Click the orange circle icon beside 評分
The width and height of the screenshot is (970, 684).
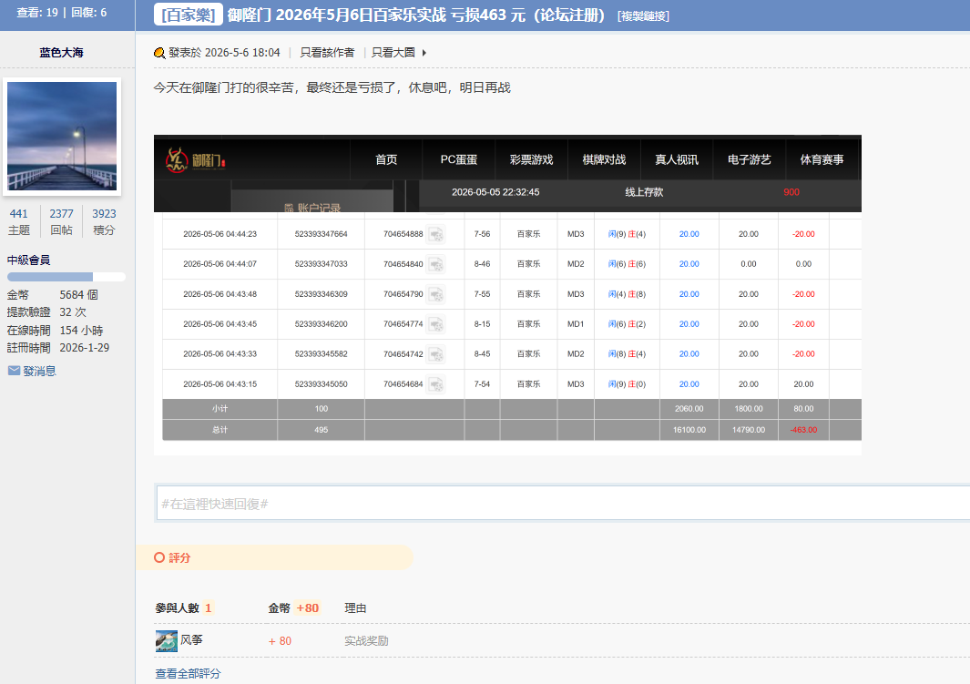click(x=159, y=557)
